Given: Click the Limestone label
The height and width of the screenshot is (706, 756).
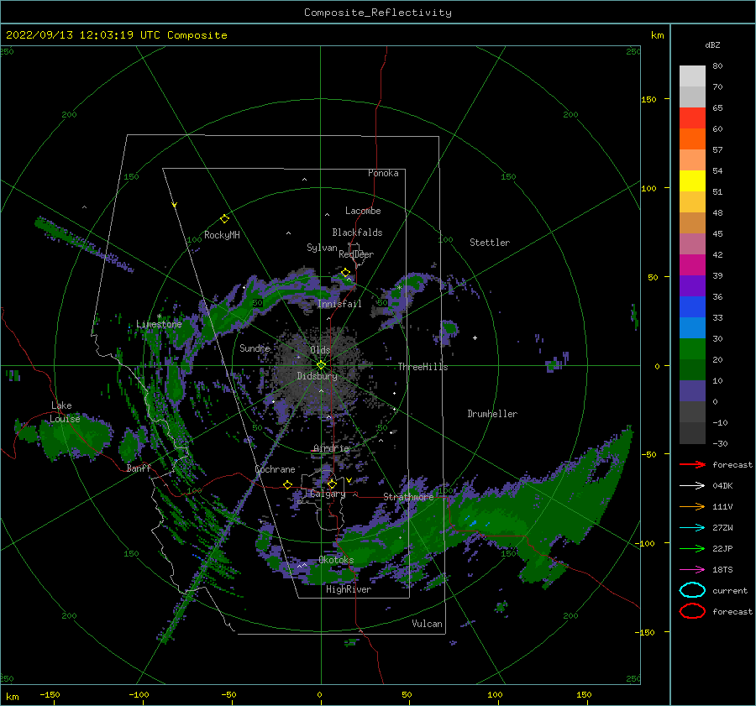Looking at the screenshot, I should coord(159,324).
